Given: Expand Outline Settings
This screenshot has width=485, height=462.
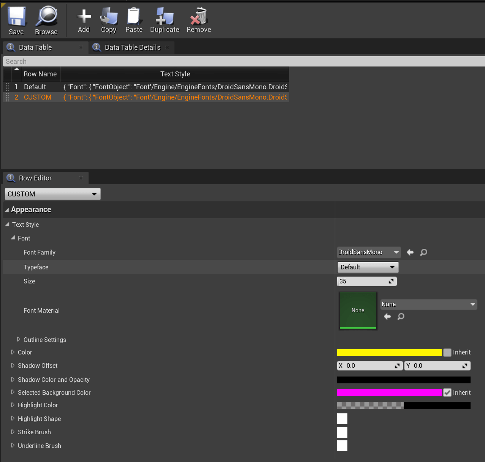Looking at the screenshot, I should click(x=18, y=339).
